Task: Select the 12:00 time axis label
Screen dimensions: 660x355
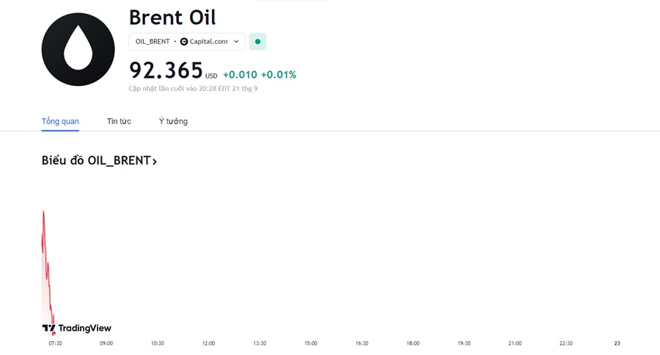Action: click(208, 343)
